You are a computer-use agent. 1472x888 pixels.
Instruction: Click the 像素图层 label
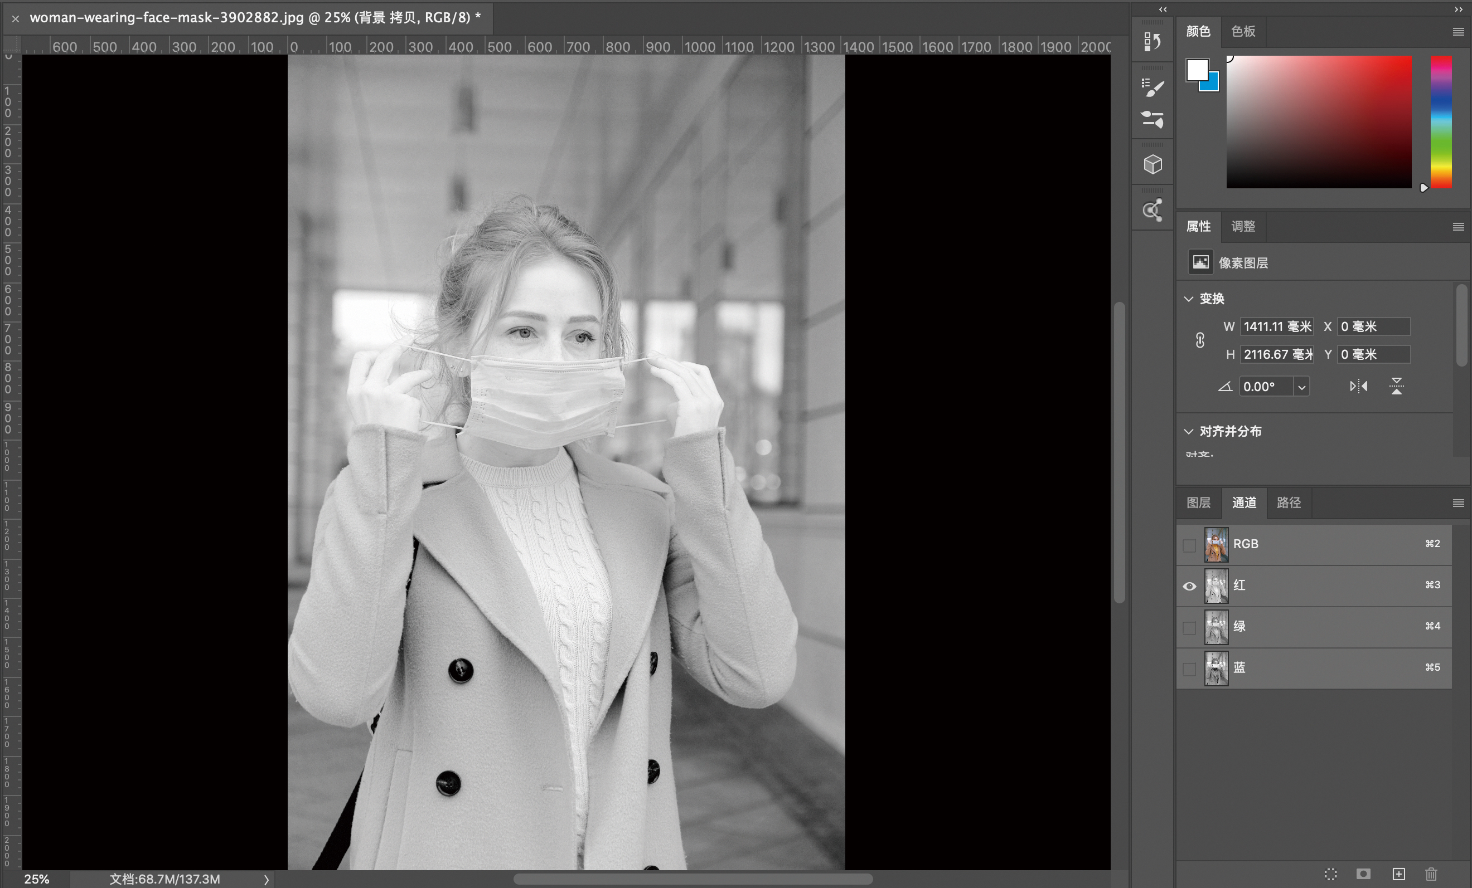pyautogui.click(x=1243, y=262)
